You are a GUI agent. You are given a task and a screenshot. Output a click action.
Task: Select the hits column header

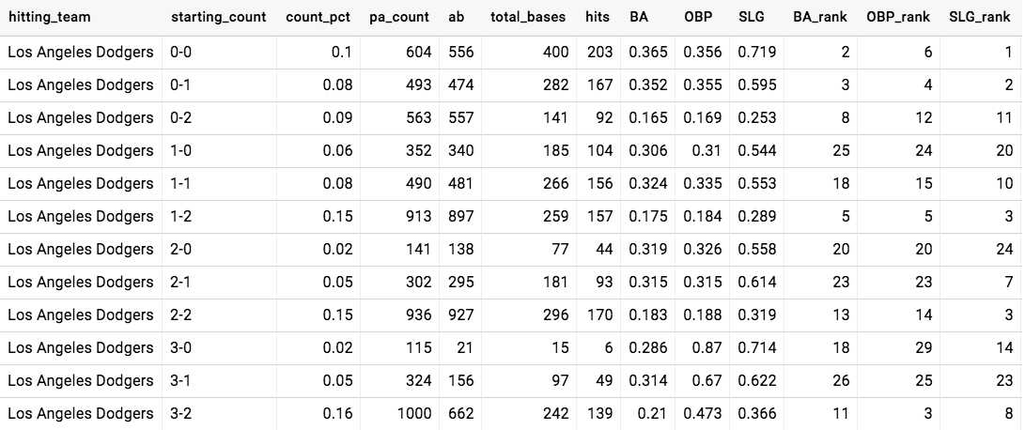point(598,18)
